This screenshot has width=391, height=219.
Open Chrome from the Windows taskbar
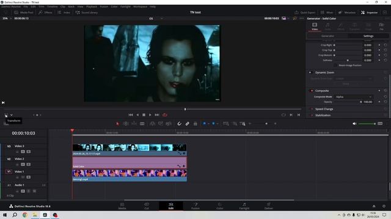[24, 215]
